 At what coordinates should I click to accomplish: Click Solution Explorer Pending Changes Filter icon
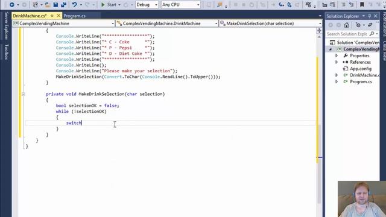tap(358, 25)
